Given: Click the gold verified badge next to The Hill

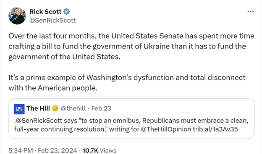Looking at the screenshot, I should (55, 108).
